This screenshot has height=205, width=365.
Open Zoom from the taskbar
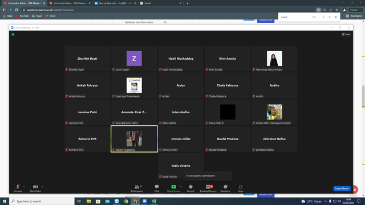tap(144, 201)
